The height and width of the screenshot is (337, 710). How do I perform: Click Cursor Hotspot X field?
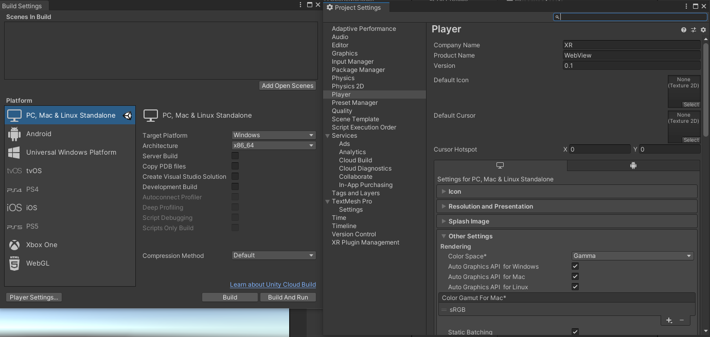[599, 149]
